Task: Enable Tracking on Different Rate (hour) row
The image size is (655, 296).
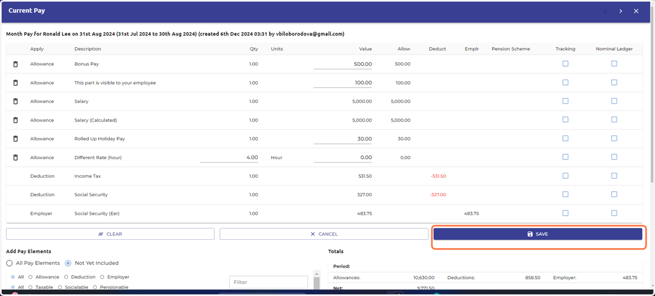Action: tap(565, 157)
